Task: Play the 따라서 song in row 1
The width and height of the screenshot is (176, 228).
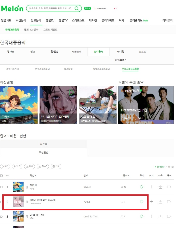Action: [142, 187]
